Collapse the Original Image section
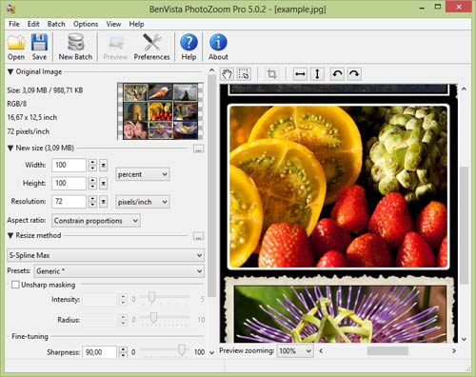 10,72
